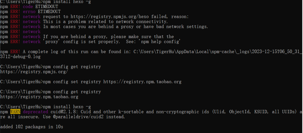Click the npm-cache _logs file path
Viewport: 303px width, 133px height.
tap(218, 52)
